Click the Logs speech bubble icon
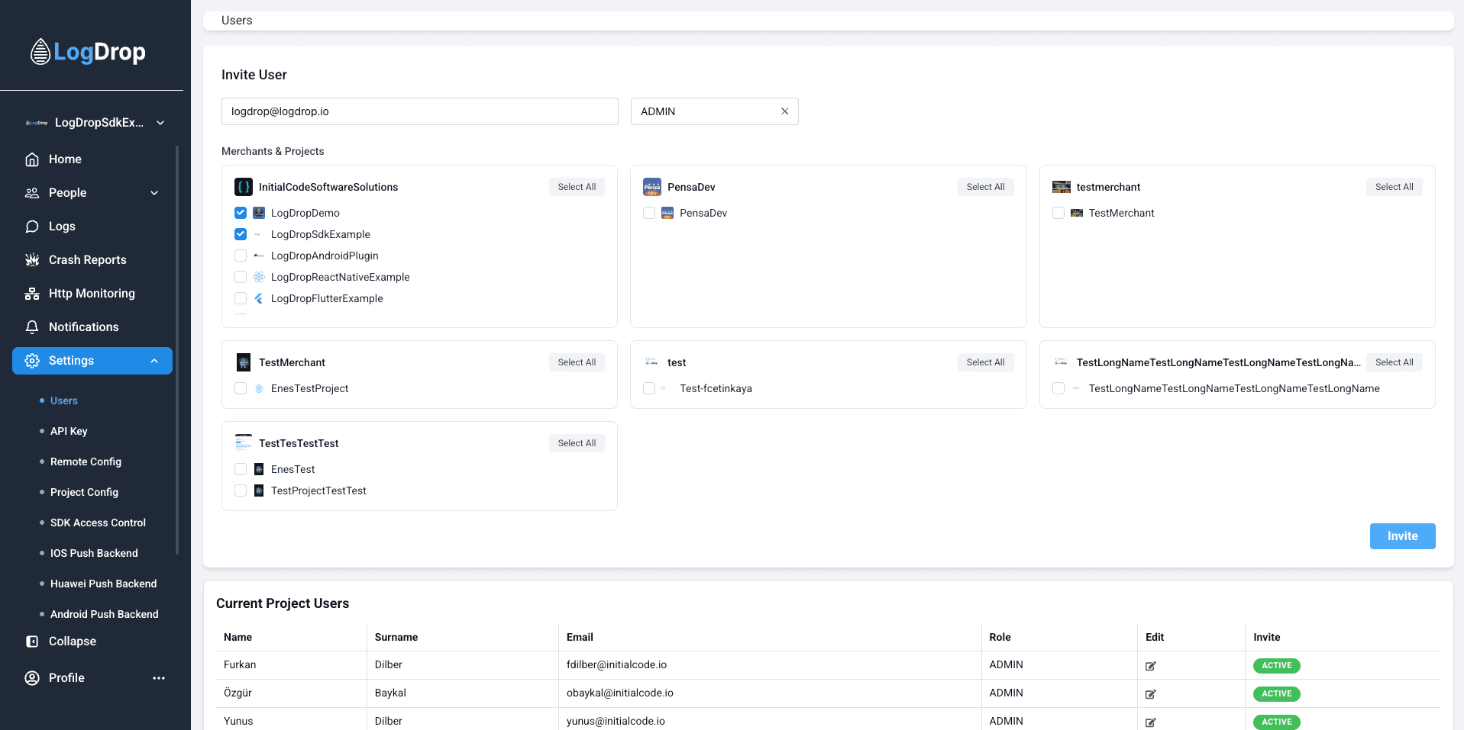Viewport: 1464px width, 730px height. pyautogui.click(x=32, y=227)
